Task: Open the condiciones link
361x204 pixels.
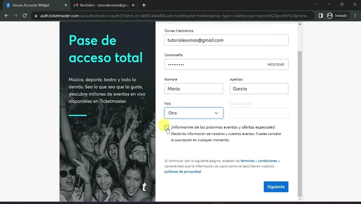Action: coord(268,161)
